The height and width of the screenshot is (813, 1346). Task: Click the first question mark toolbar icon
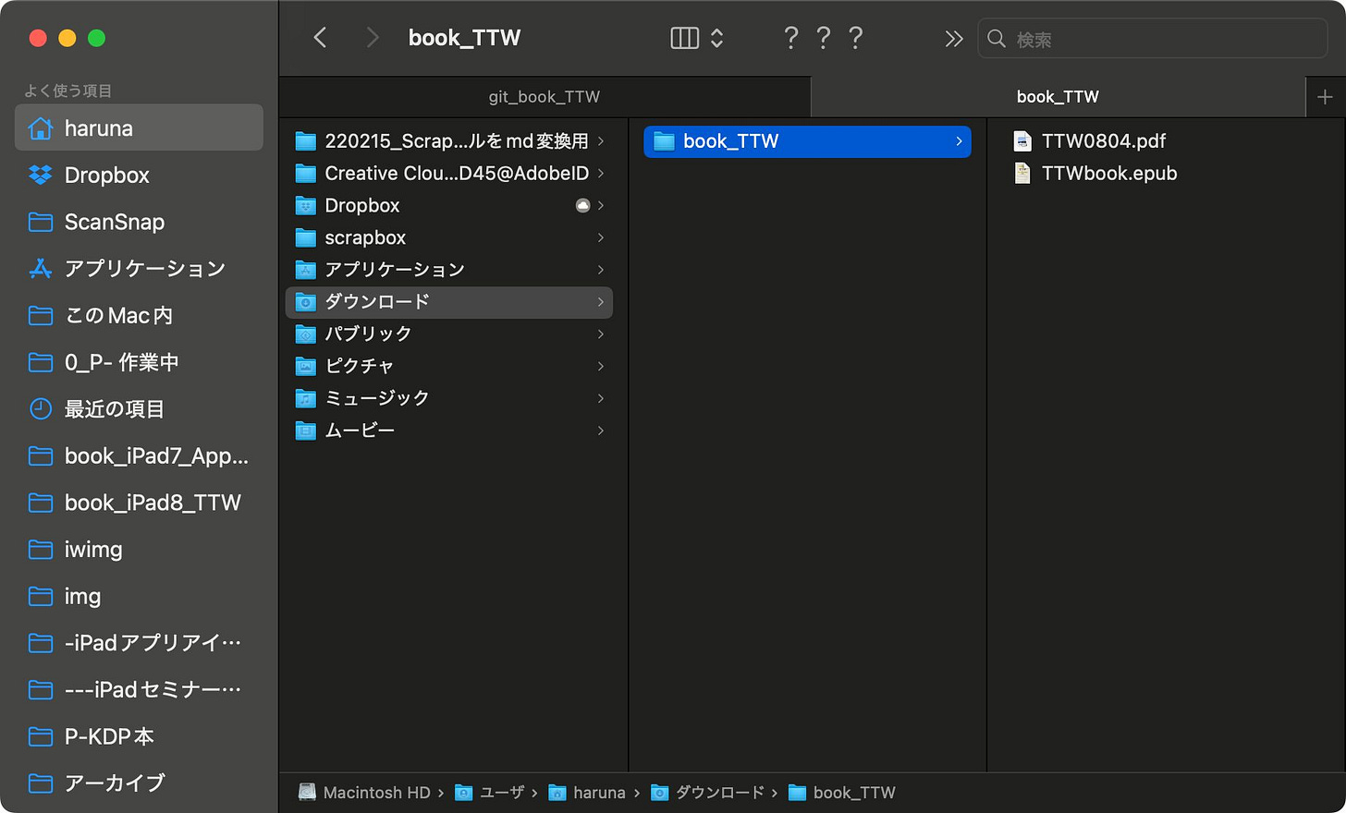tap(790, 38)
